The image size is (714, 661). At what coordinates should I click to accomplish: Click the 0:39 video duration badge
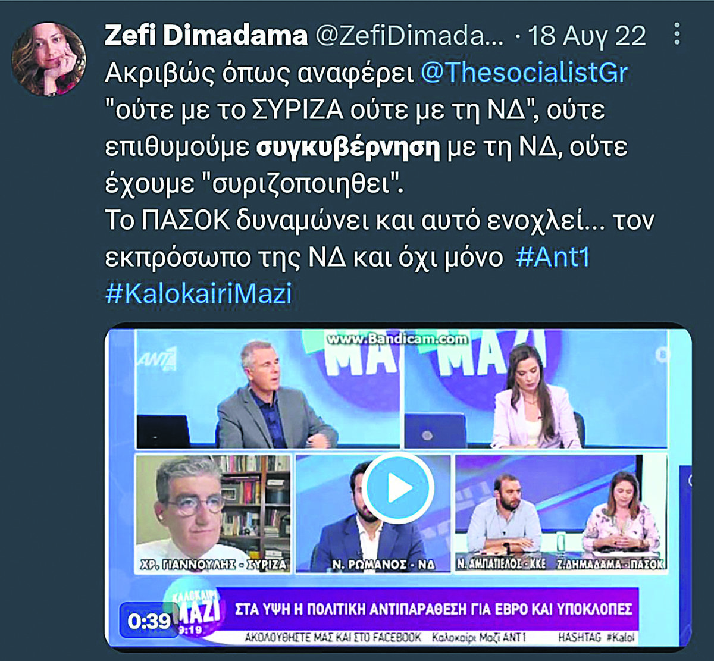pos(149,621)
